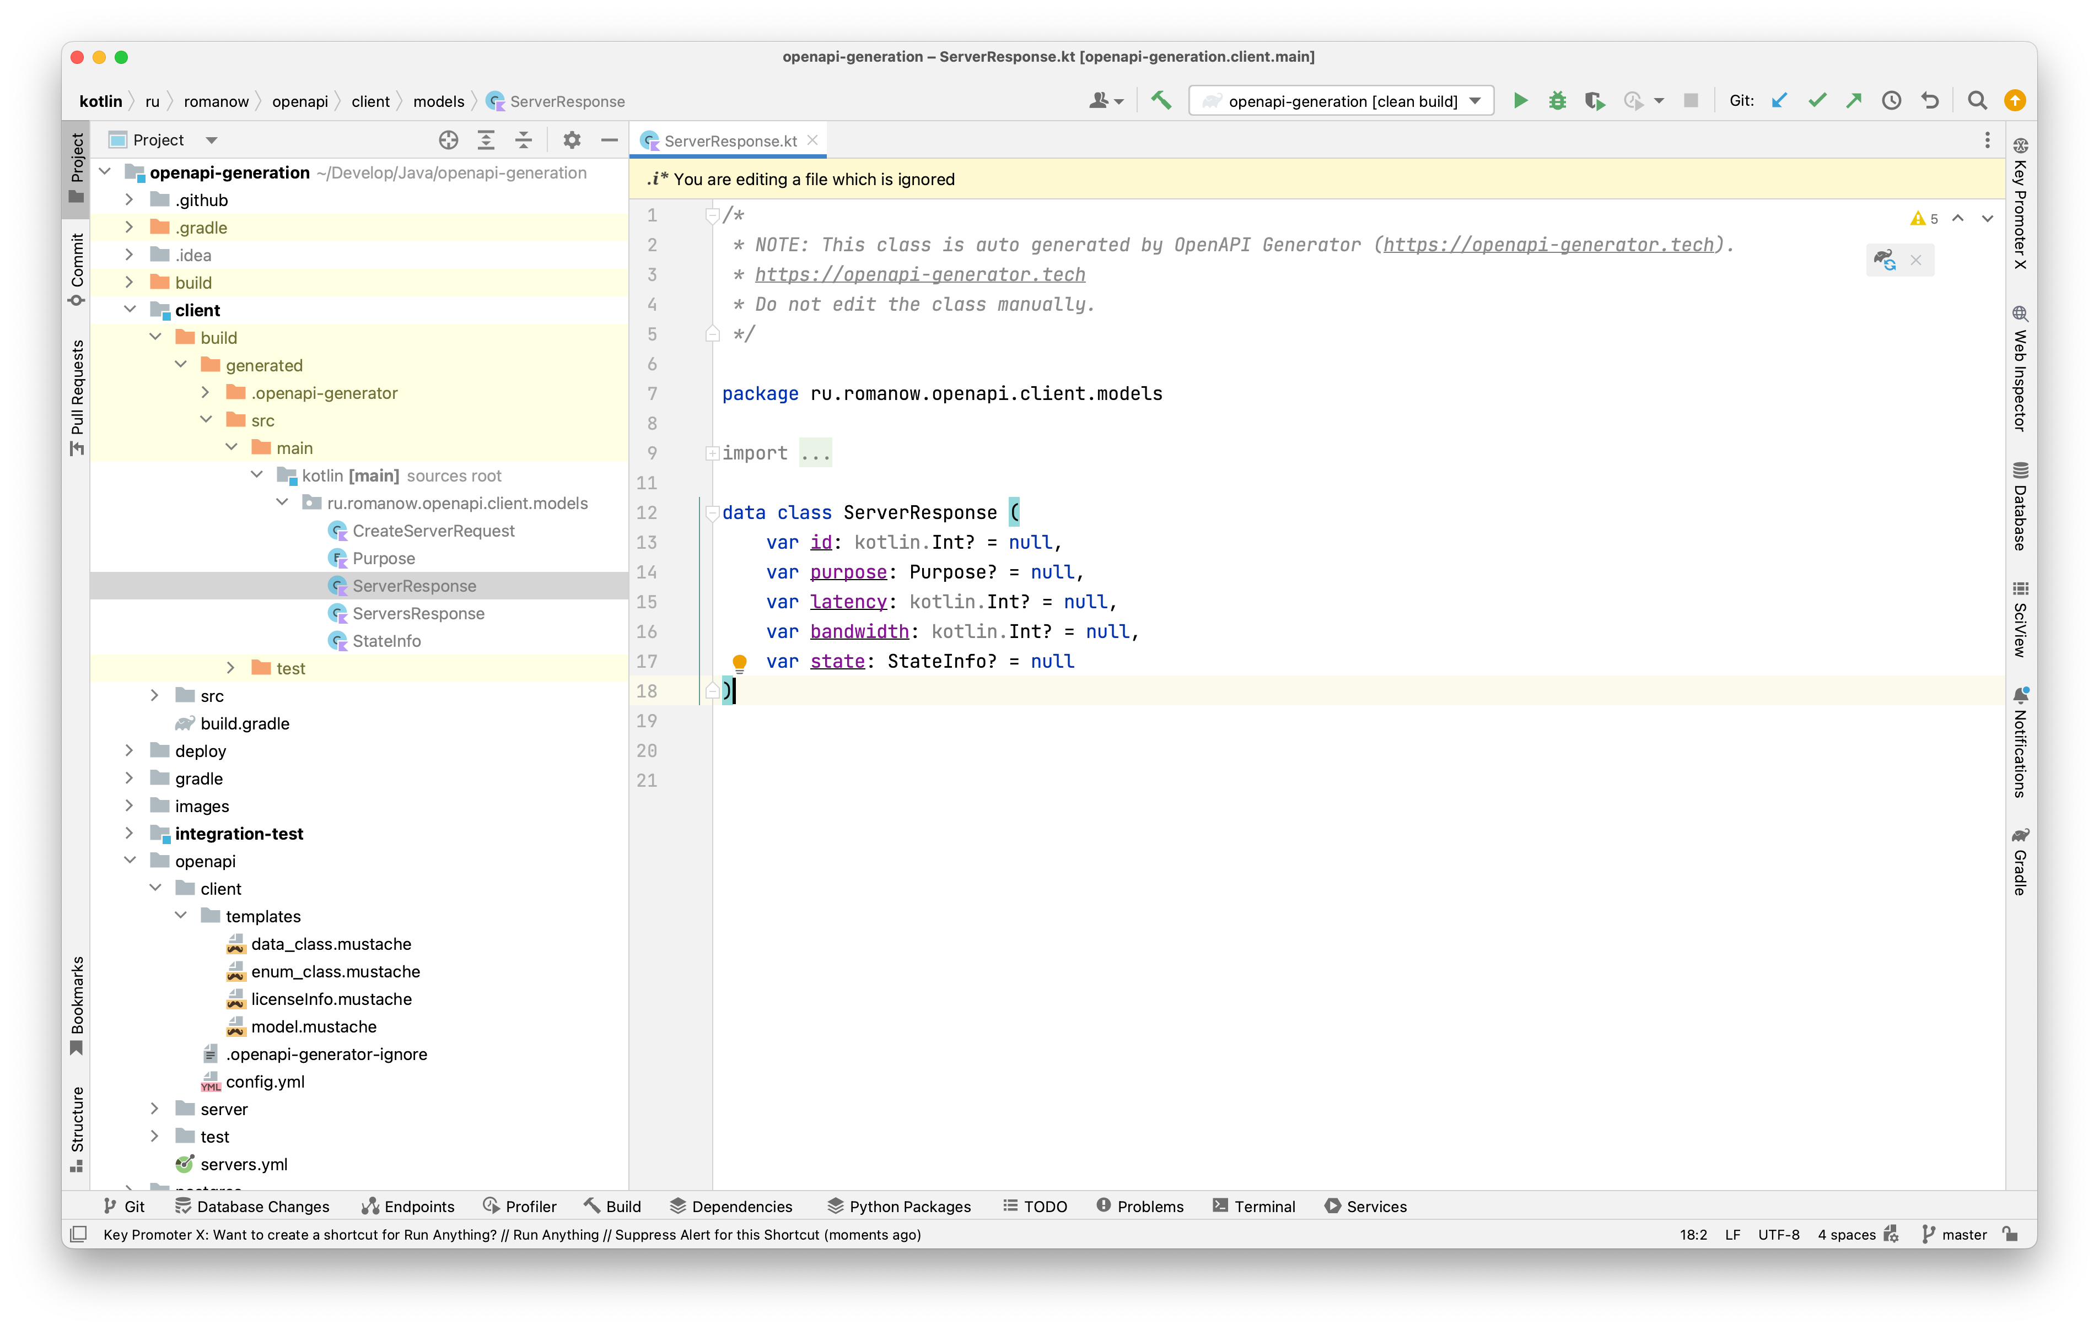Viewport: 2099px width, 1330px height.
Task: Open the https://openapi-generator.tech link
Action: (919, 274)
